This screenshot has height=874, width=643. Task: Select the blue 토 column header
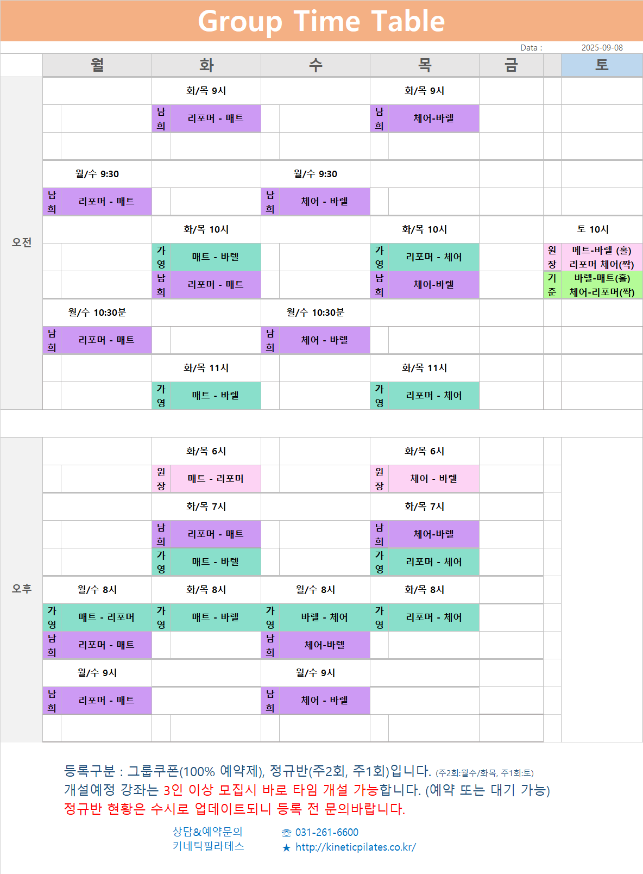[602, 65]
